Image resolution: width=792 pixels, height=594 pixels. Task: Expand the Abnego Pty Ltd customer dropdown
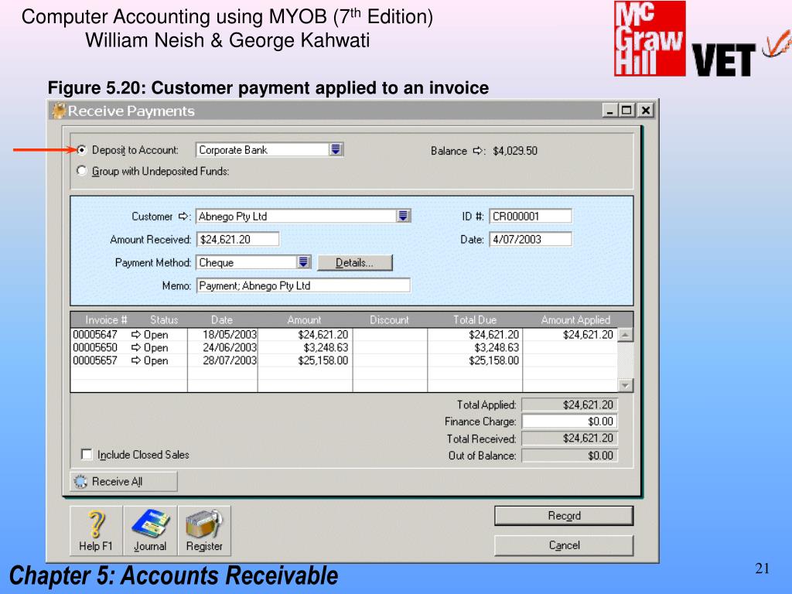[404, 217]
